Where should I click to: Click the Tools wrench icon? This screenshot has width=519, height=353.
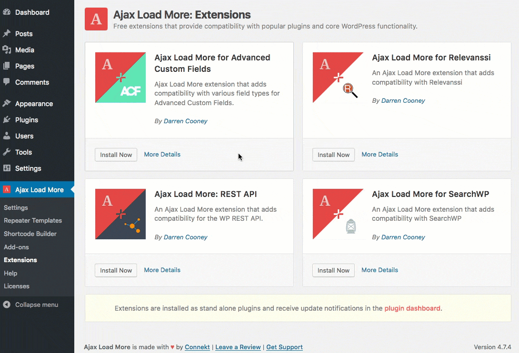(x=7, y=152)
